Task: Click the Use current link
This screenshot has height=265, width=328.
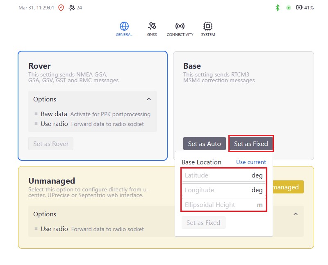Action: point(251,162)
